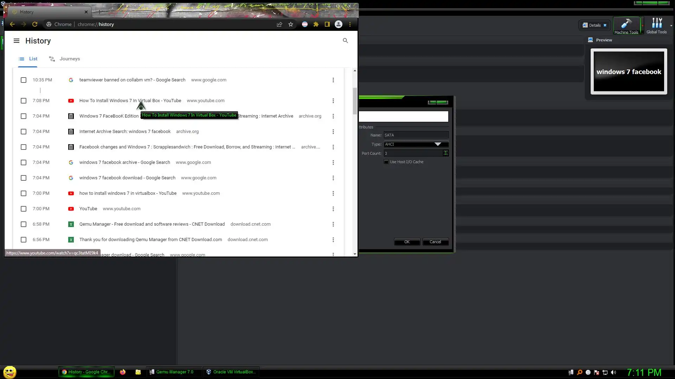The width and height of the screenshot is (675, 379).
Task: Open Machine Tools in VirtualBox
Action: tap(626, 26)
